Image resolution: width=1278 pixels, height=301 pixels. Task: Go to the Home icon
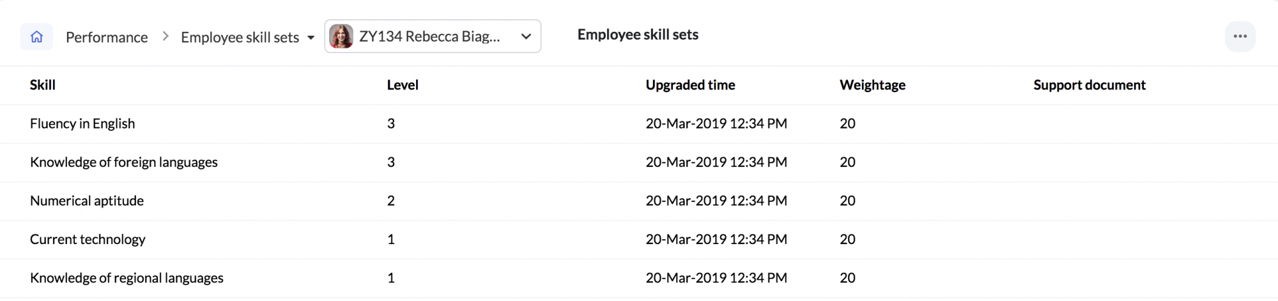(x=36, y=36)
